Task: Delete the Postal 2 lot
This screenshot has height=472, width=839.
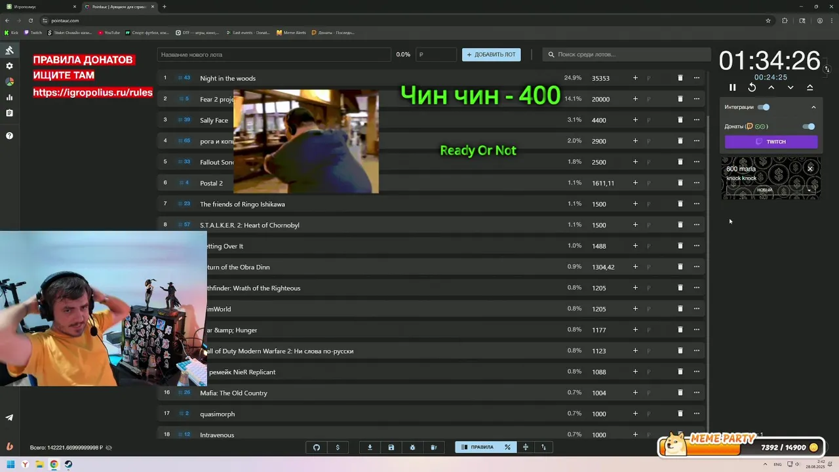Action: (680, 183)
